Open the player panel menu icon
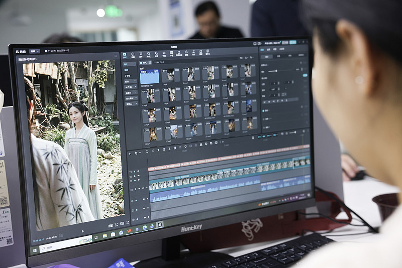402x268 pixels. point(116,56)
